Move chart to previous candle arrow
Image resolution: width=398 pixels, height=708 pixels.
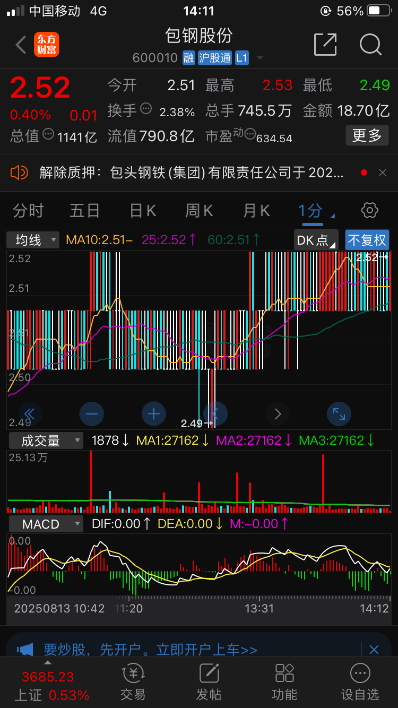[x=215, y=413]
